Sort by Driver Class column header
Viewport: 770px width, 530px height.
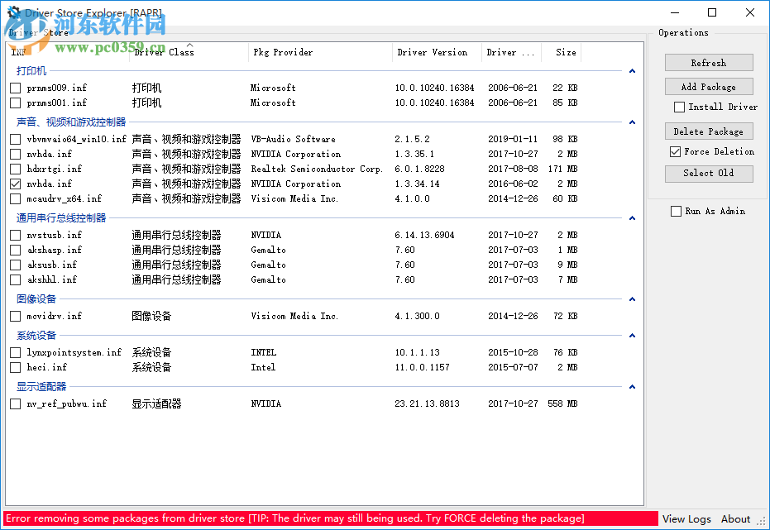click(189, 52)
